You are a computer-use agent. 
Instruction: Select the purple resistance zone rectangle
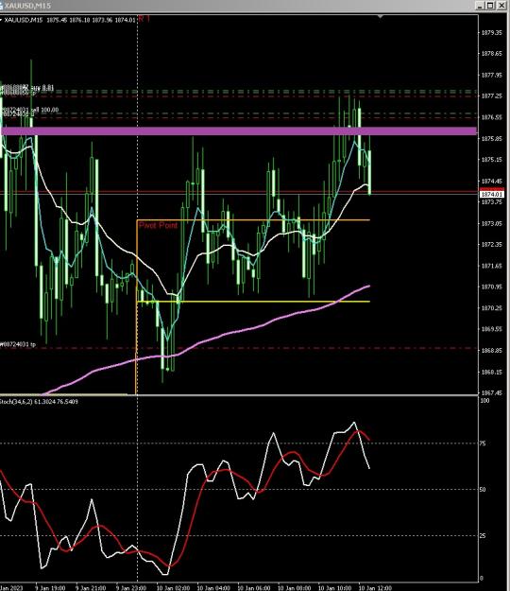(x=239, y=130)
